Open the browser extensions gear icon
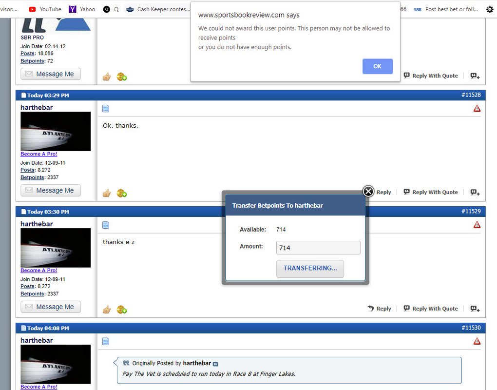This screenshot has height=390, width=497. (490, 10)
